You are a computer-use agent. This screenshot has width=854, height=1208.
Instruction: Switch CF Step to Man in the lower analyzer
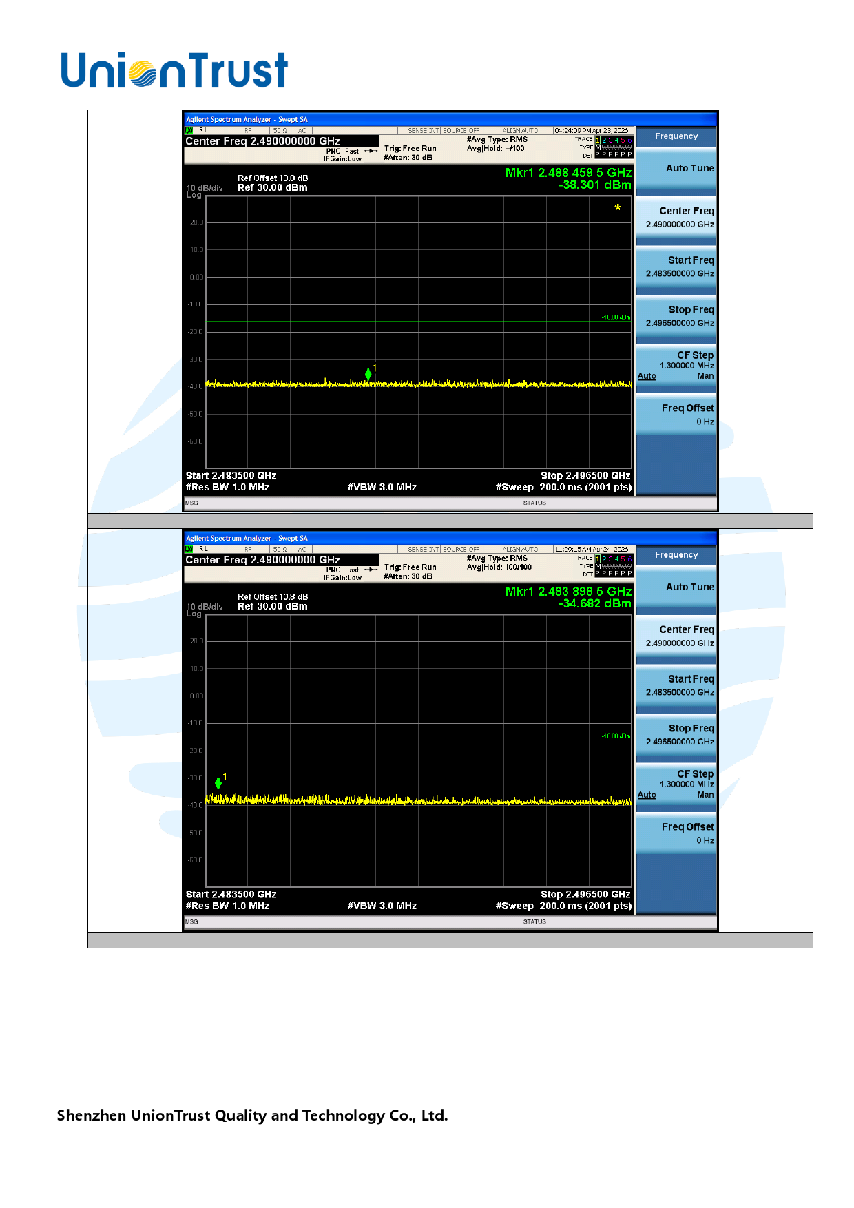(705, 795)
